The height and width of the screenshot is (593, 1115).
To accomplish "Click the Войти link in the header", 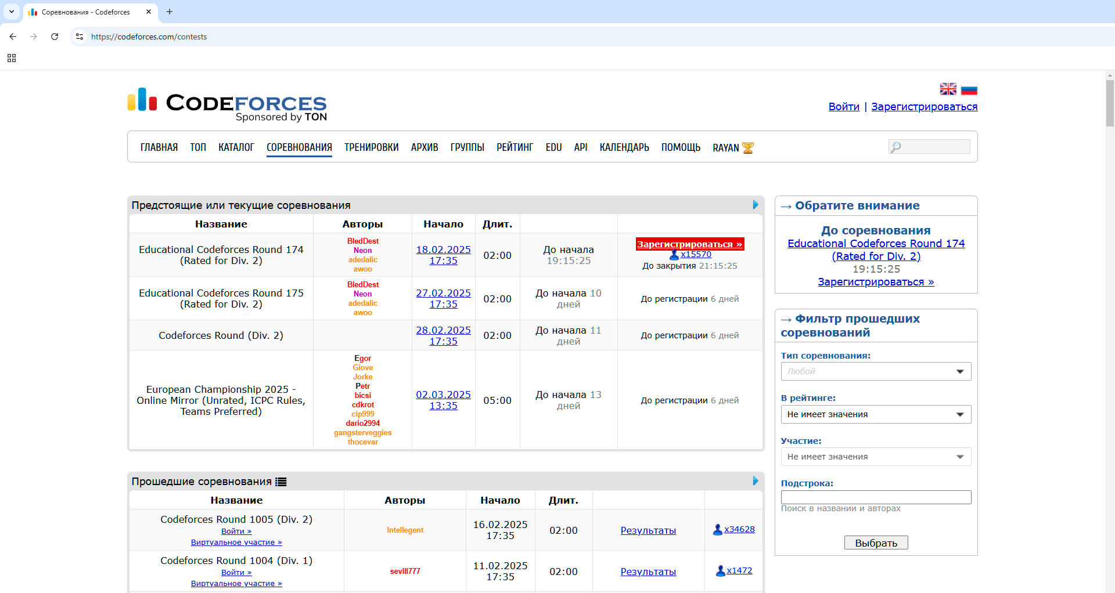I will pos(843,107).
